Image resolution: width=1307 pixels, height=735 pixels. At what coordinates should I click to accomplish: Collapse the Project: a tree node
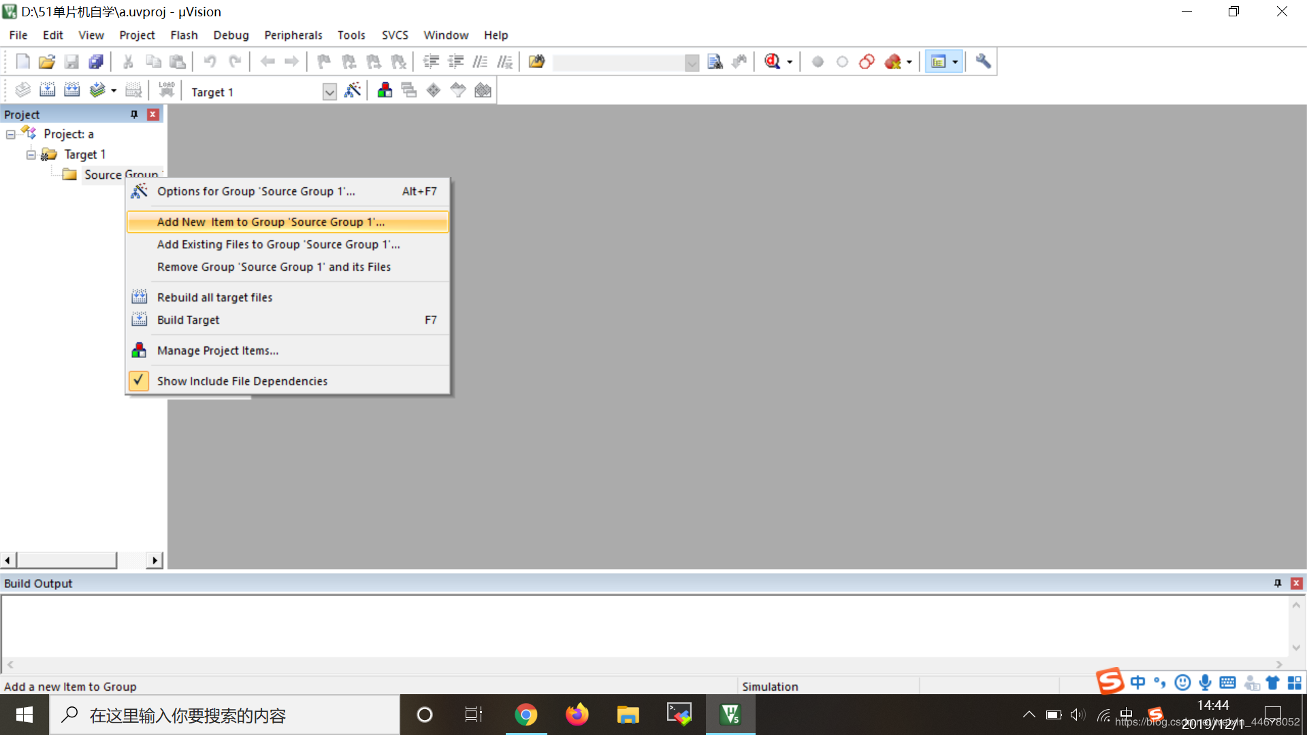11,135
